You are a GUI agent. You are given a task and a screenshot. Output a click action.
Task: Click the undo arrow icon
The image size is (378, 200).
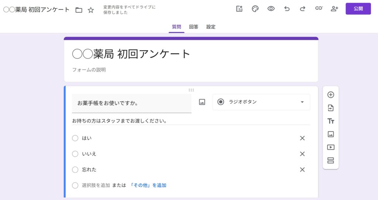[287, 9]
